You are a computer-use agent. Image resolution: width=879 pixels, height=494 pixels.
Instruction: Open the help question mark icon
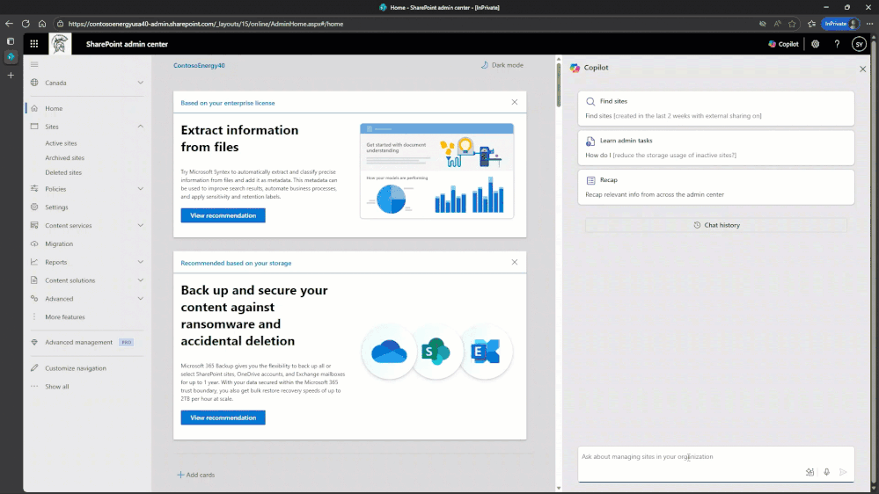(837, 44)
